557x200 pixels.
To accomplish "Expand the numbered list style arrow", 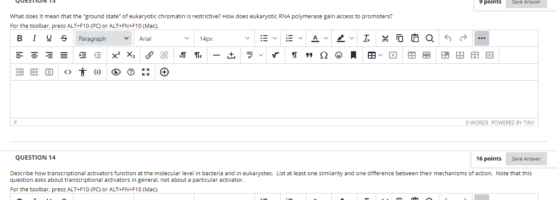I will coord(300,39).
